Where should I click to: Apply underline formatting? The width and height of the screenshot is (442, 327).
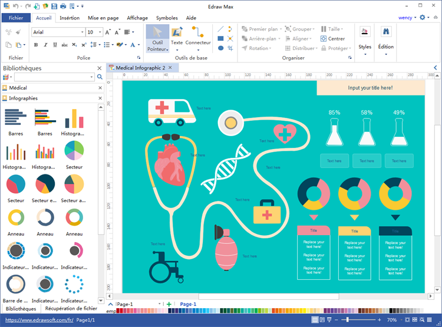click(x=55, y=45)
